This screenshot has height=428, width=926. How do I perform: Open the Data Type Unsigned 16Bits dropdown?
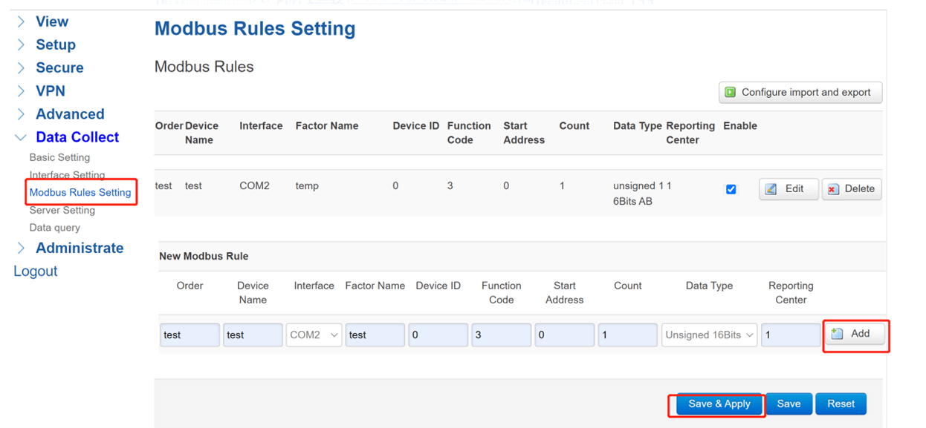(710, 335)
